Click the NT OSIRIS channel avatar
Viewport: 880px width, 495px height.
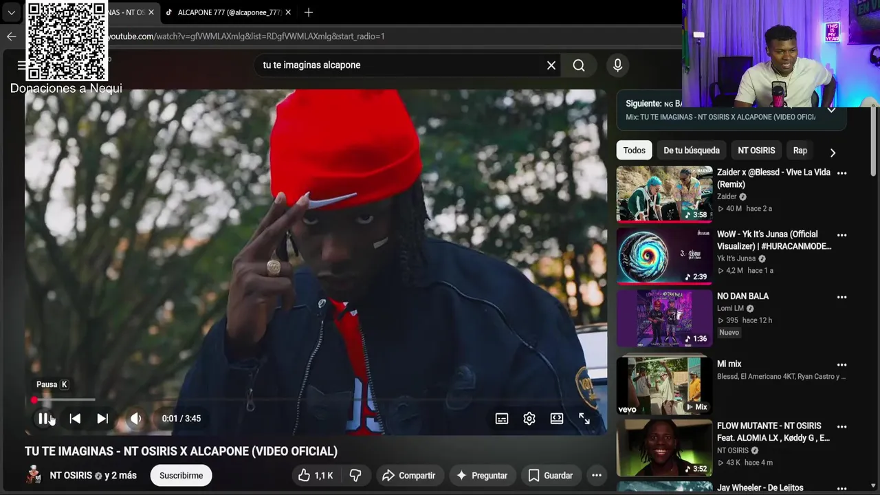[x=33, y=475]
